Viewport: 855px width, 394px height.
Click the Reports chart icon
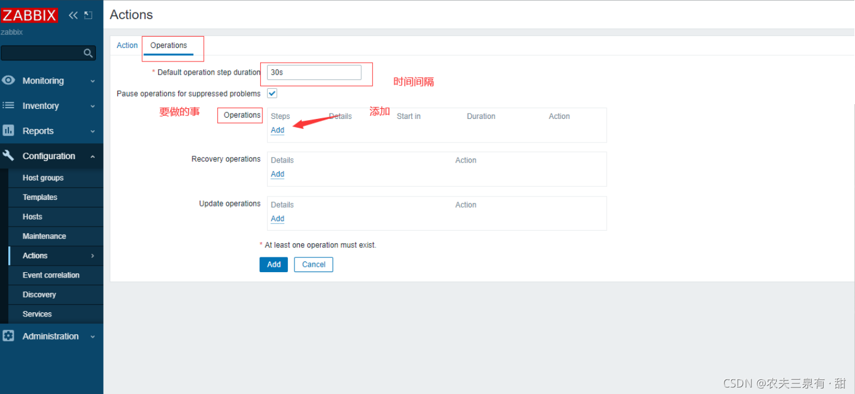click(x=8, y=131)
